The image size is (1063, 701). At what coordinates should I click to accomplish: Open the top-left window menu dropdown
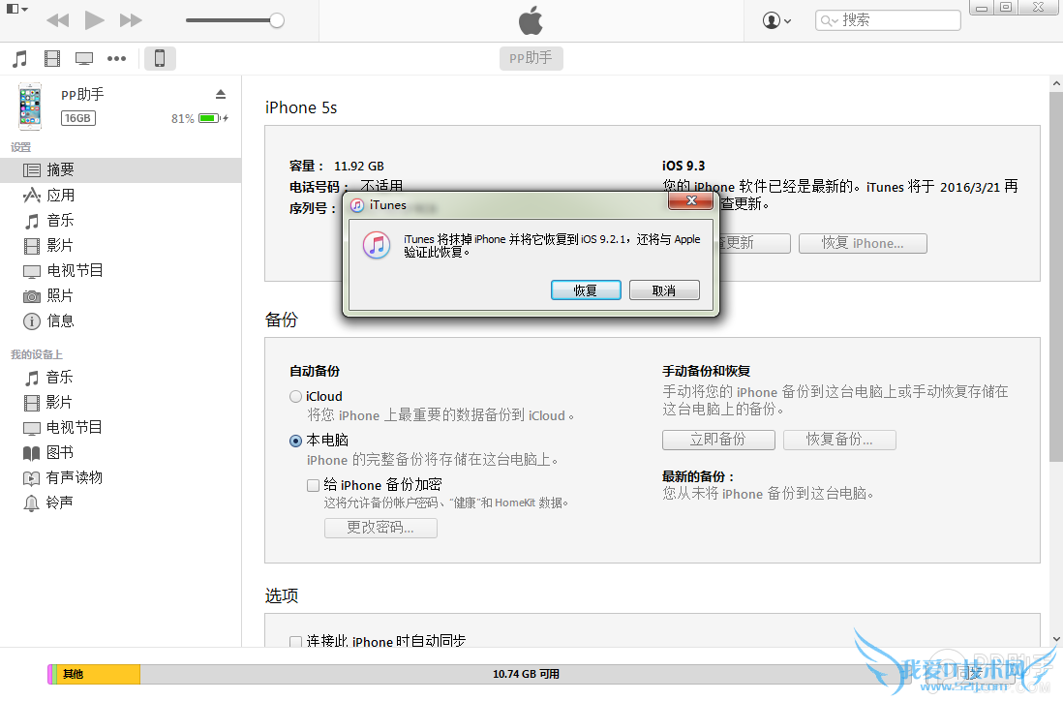[16, 9]
